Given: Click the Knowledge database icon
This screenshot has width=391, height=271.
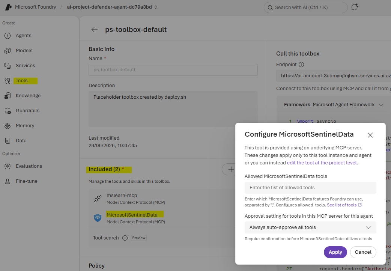Looking at the screenshot, I should coord(8,96).
